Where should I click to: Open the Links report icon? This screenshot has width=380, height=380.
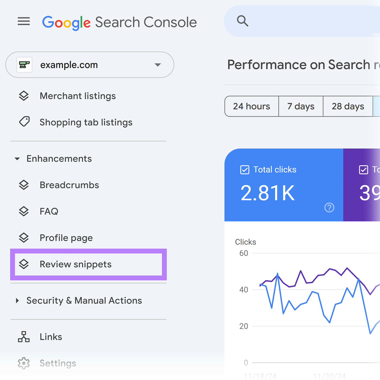pos(24,337)
